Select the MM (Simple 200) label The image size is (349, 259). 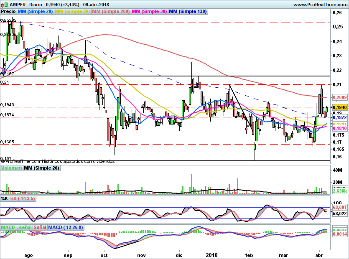111,11
